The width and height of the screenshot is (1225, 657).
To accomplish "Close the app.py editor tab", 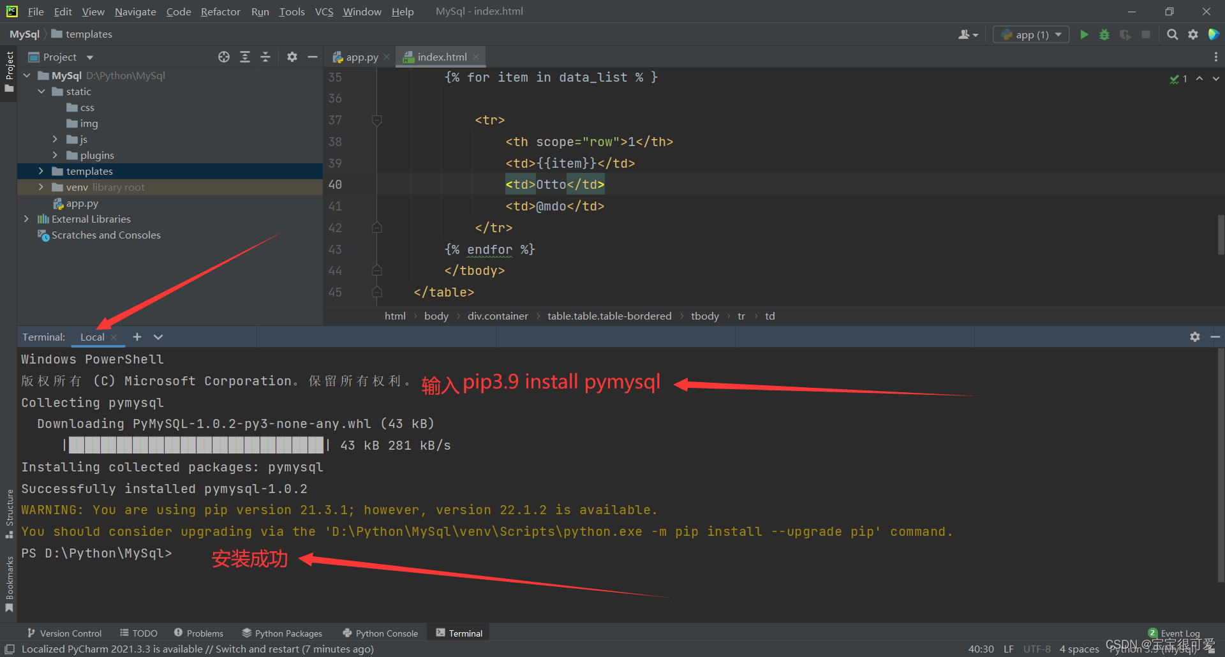I will (x=387, y=57).
